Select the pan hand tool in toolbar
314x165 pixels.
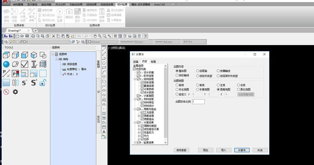tap(95, 36)
